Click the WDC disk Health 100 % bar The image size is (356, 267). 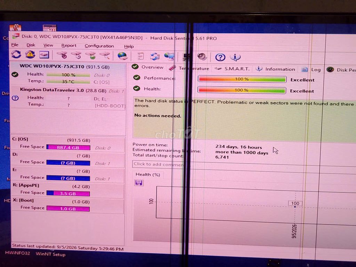[68, 75]
